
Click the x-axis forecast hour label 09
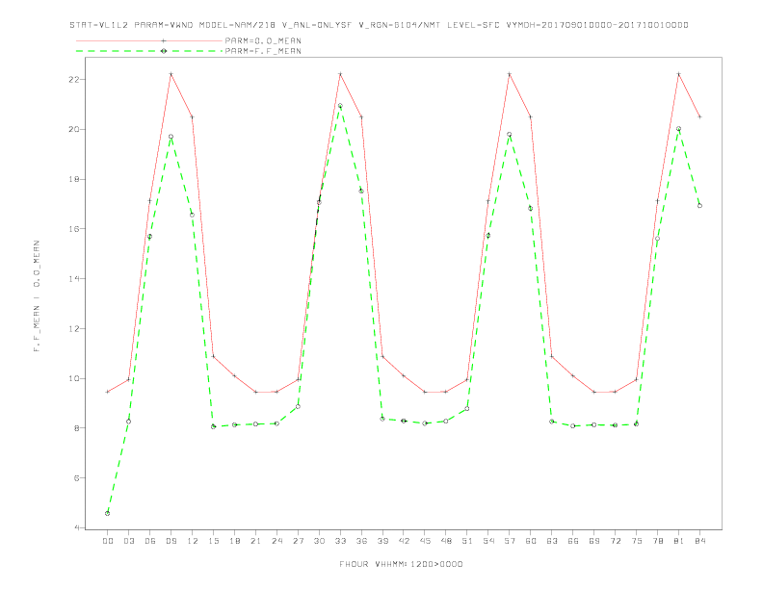tap(171, 541)
